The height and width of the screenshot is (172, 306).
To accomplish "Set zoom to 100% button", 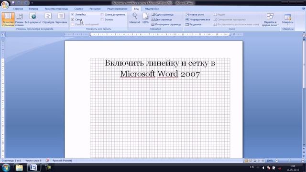I will tap(145, 18).
